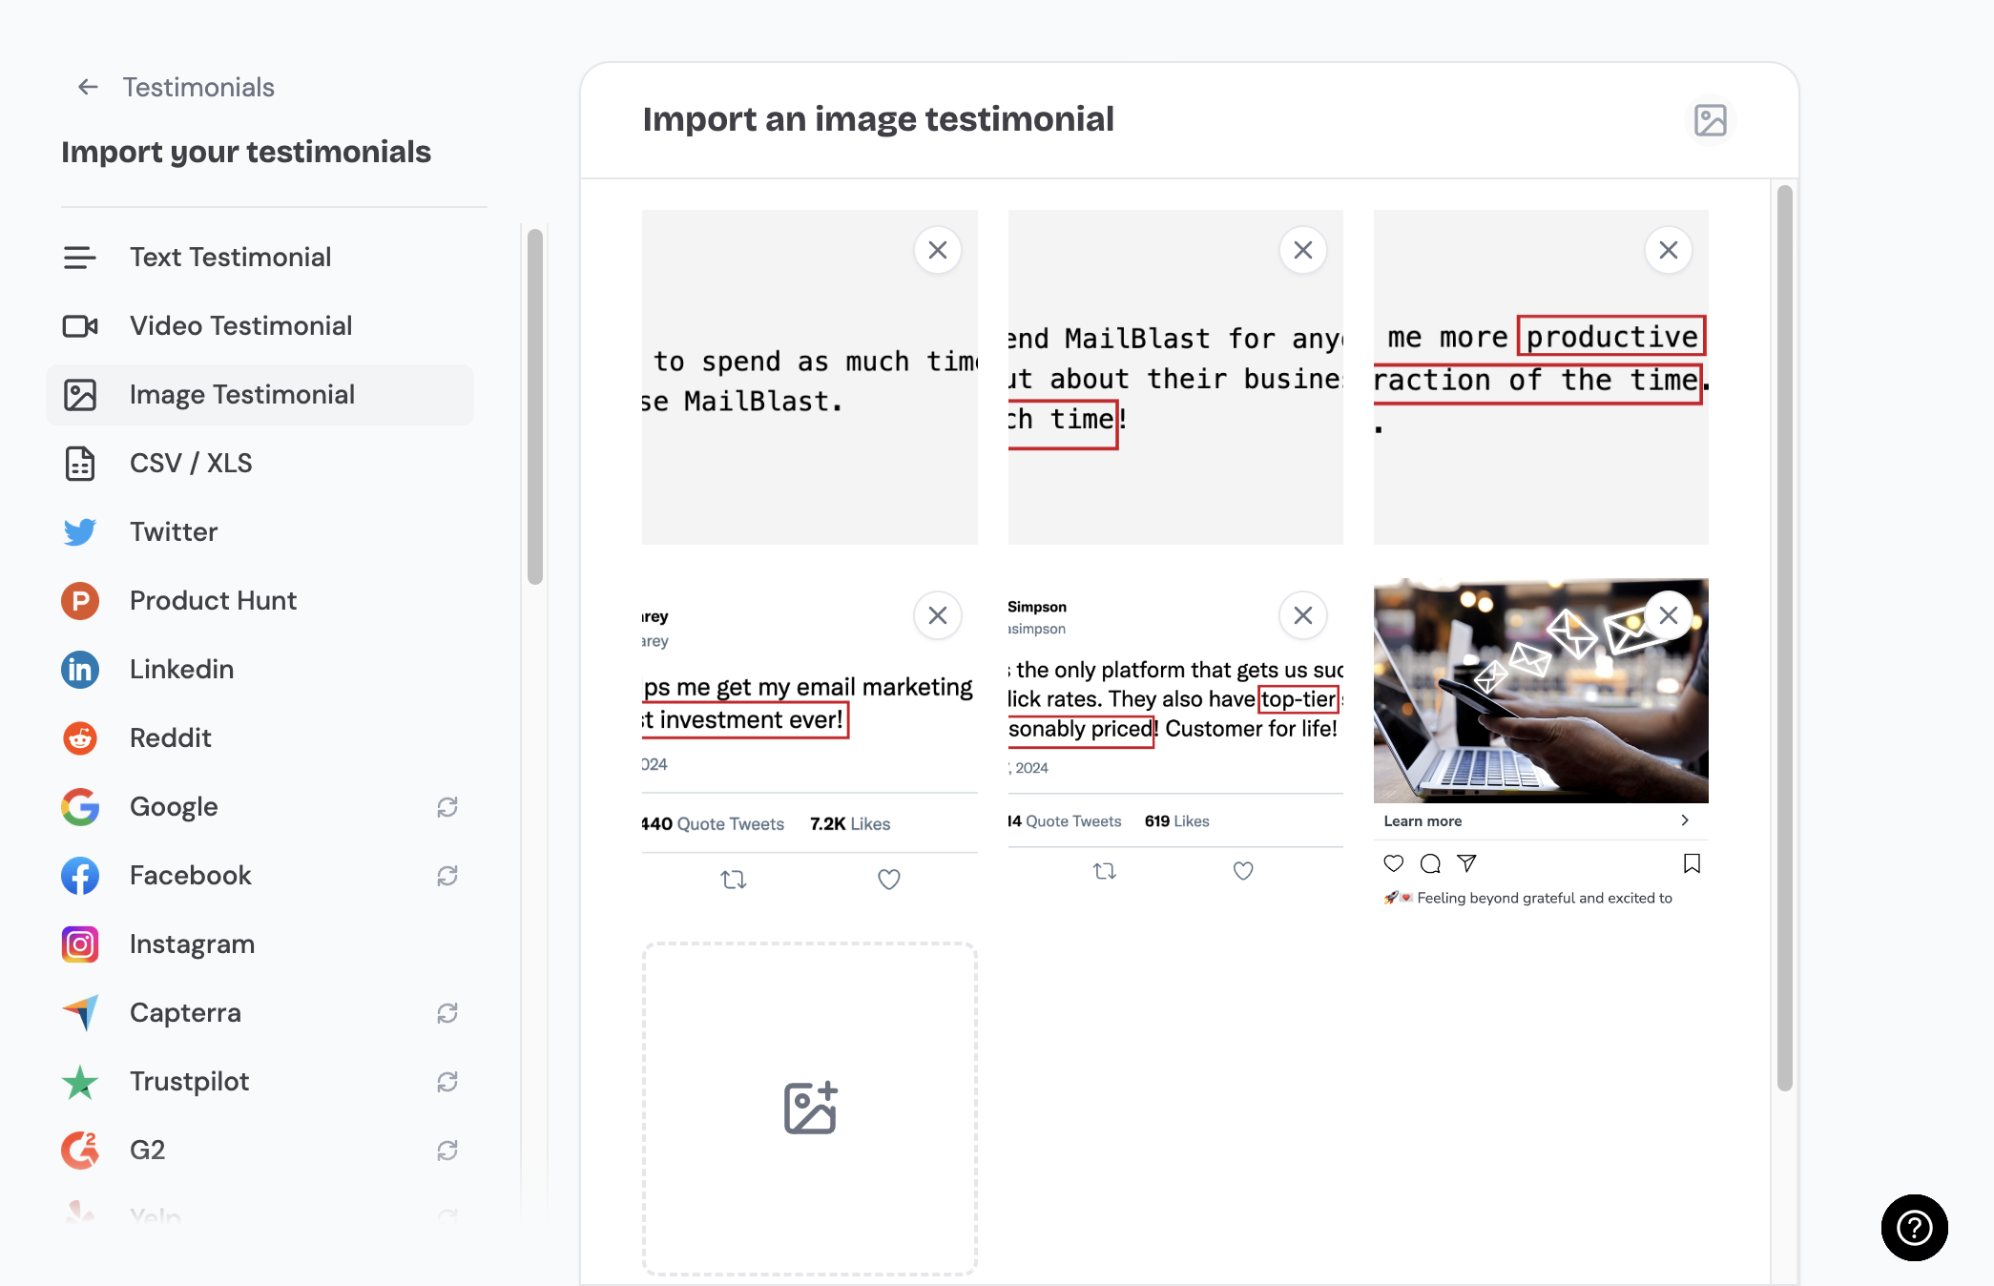Remove the laptop email photo image
The height and width of the screenshot is (1286, 1994).
pyautogui.click(x=1669, y=615)
